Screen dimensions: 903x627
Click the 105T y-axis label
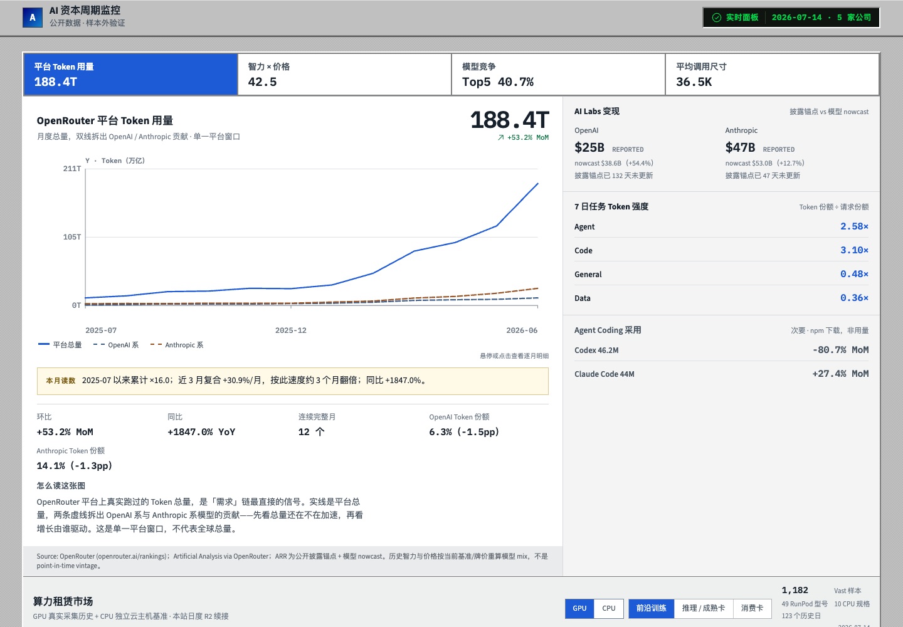[72, 237]
